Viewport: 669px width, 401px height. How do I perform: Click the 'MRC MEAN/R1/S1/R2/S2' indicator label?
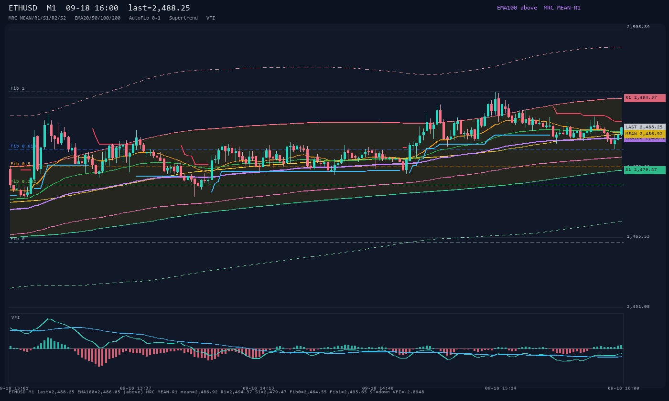click(x=37, y=18)
